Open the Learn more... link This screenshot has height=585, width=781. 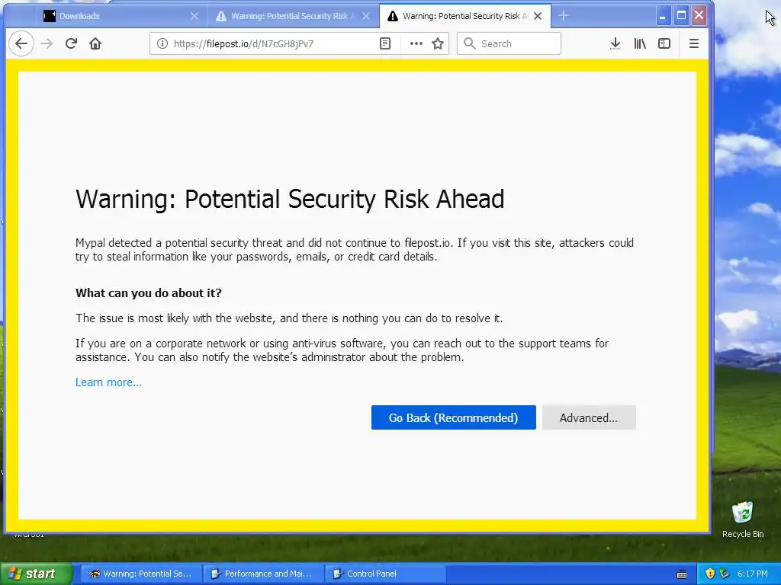click(108, 382)
